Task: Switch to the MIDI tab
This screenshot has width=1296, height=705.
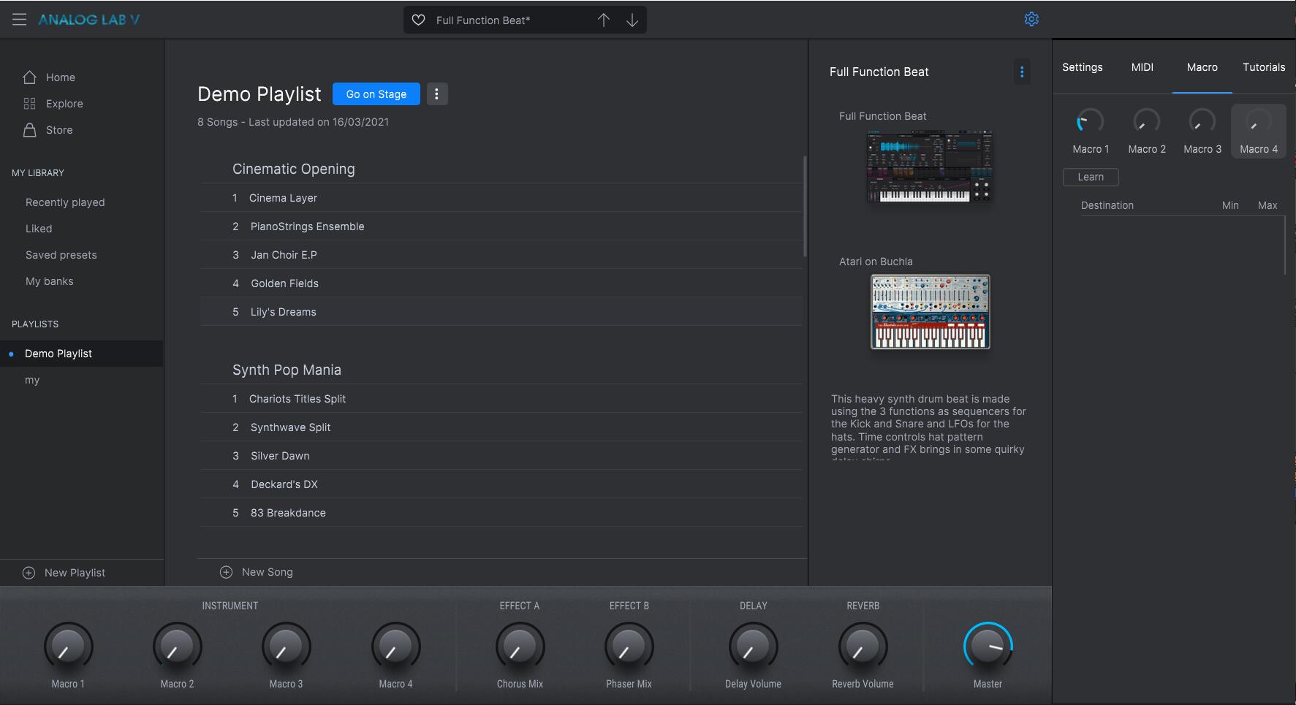Action: (1142, 67)
